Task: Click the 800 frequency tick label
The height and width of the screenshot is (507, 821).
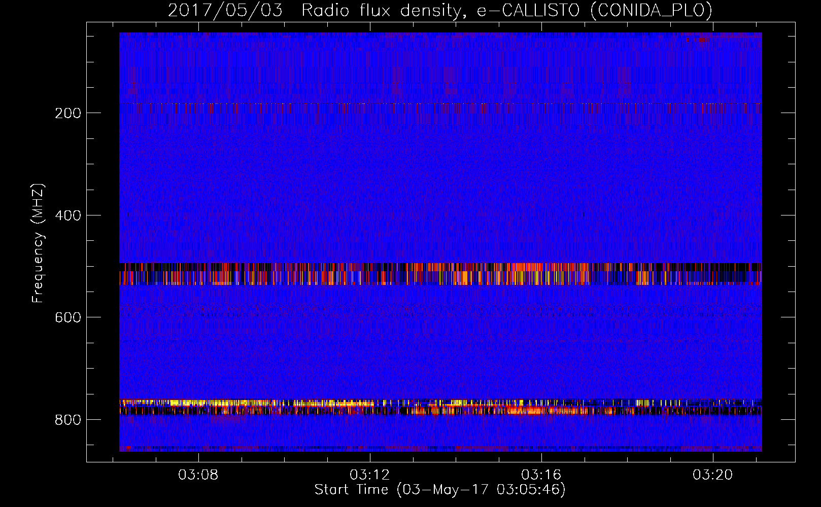Action: 68,420
